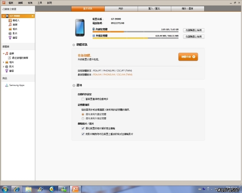
Task: Select use external memory first radio
Action: click(83, 118)
